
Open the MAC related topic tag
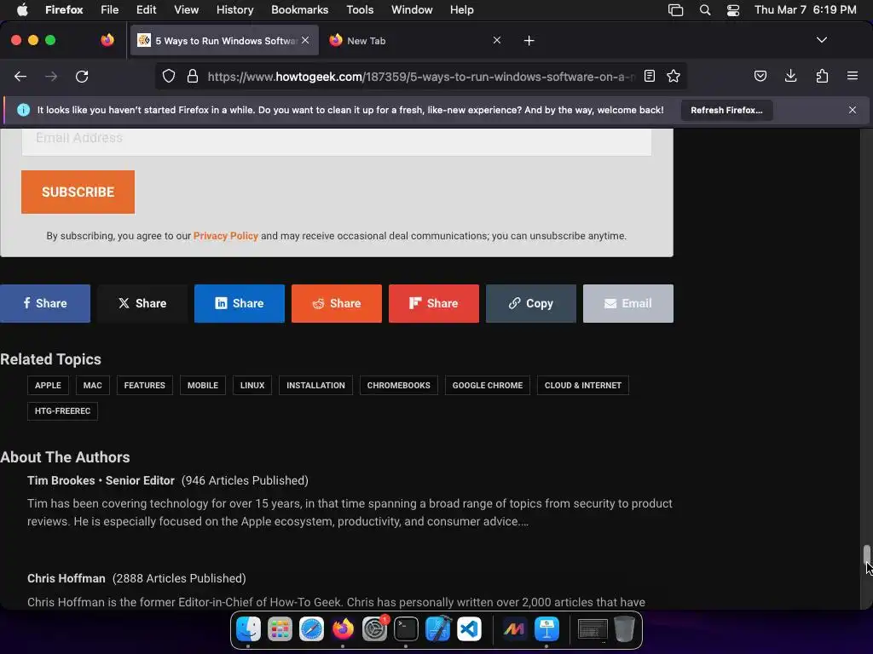92,386
